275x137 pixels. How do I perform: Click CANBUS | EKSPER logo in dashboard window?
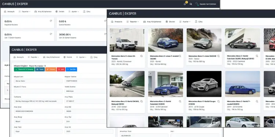coord(15,4)
